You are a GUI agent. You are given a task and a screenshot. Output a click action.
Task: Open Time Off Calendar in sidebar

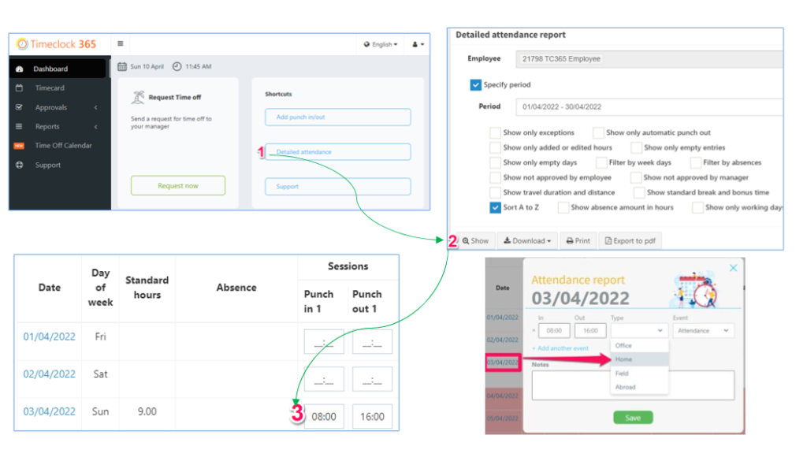(63, 146)
